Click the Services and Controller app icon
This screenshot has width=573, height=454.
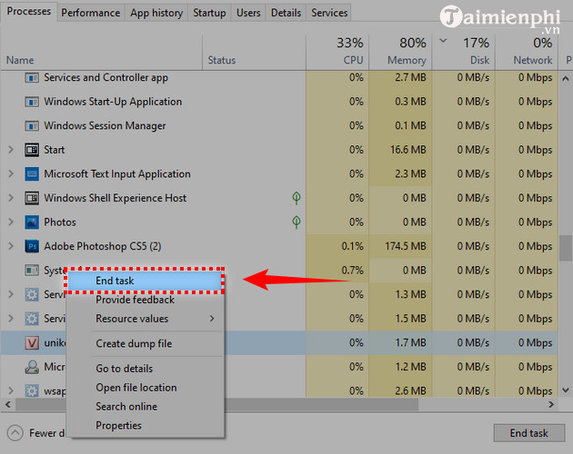(31, 78)
